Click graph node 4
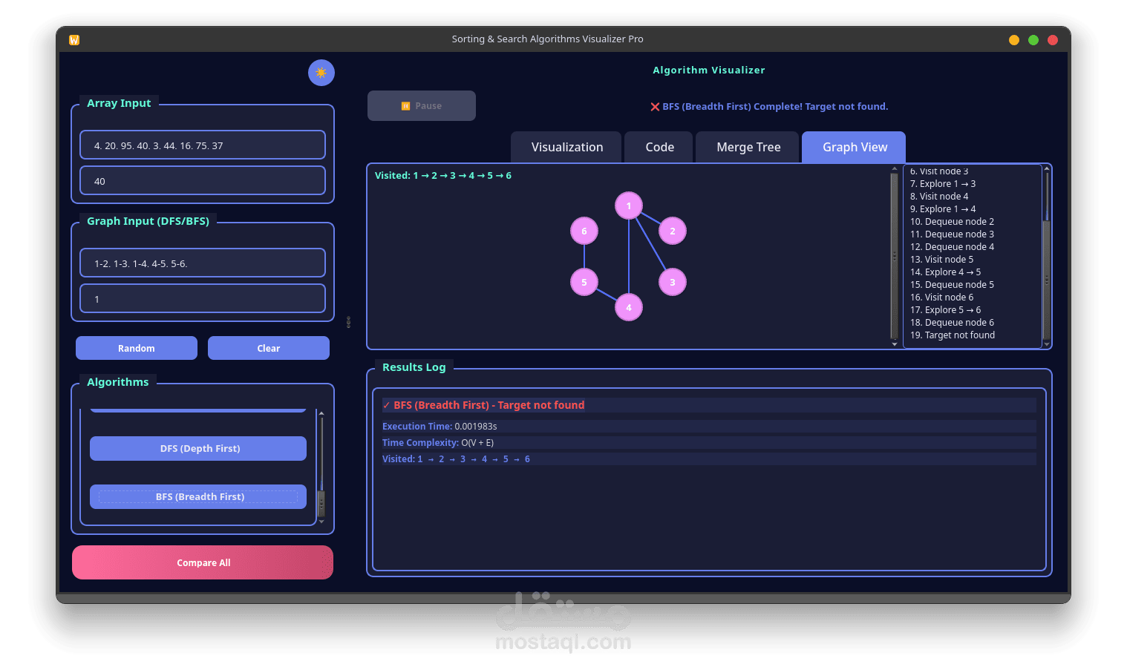The width and height of the screenshot is (1127, 667). click(629, 307)
